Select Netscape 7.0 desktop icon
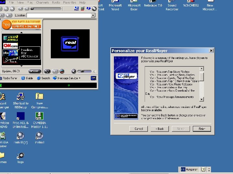Image resolution: width=233 pixels, height=174 pixels. click(x=153, y=4)
